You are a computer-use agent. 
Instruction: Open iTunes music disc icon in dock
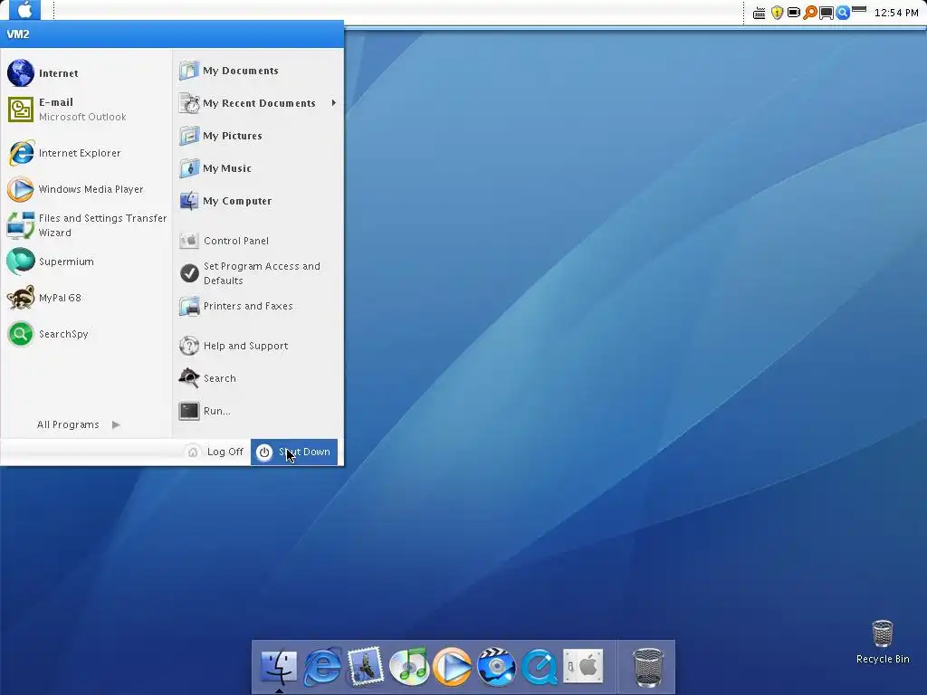pos(409,666)
